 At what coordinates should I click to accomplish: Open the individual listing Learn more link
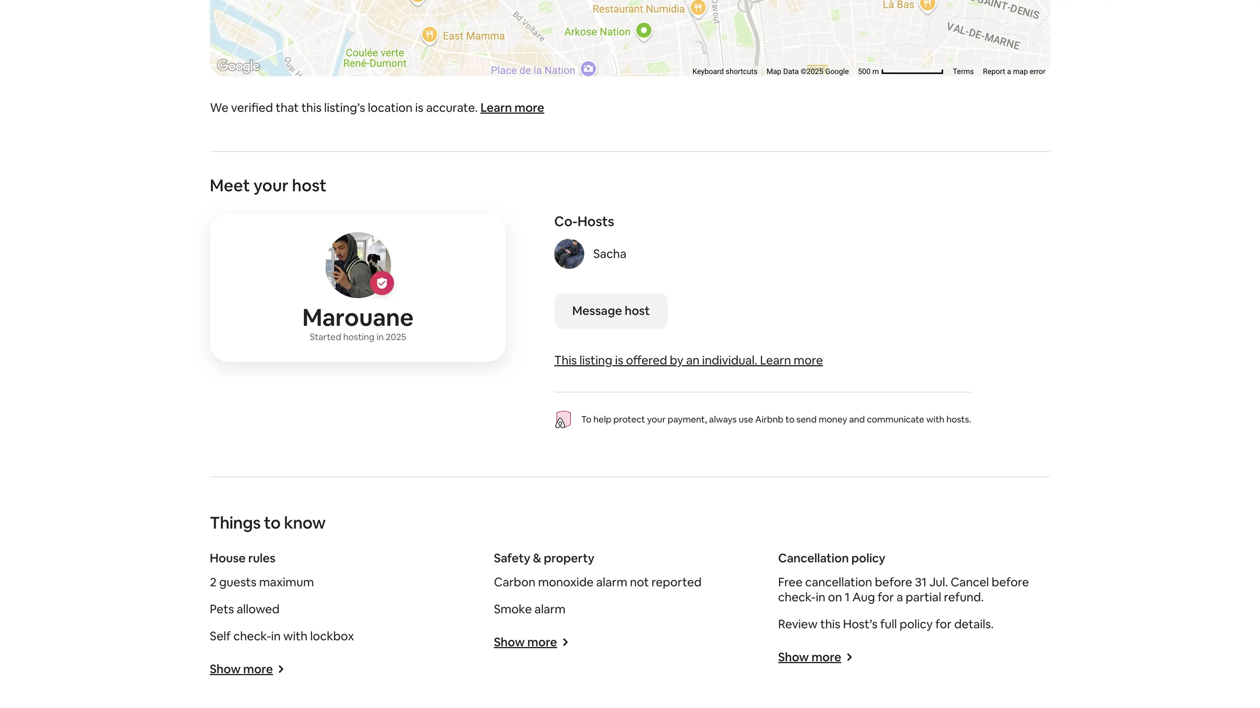click(688, 361)
